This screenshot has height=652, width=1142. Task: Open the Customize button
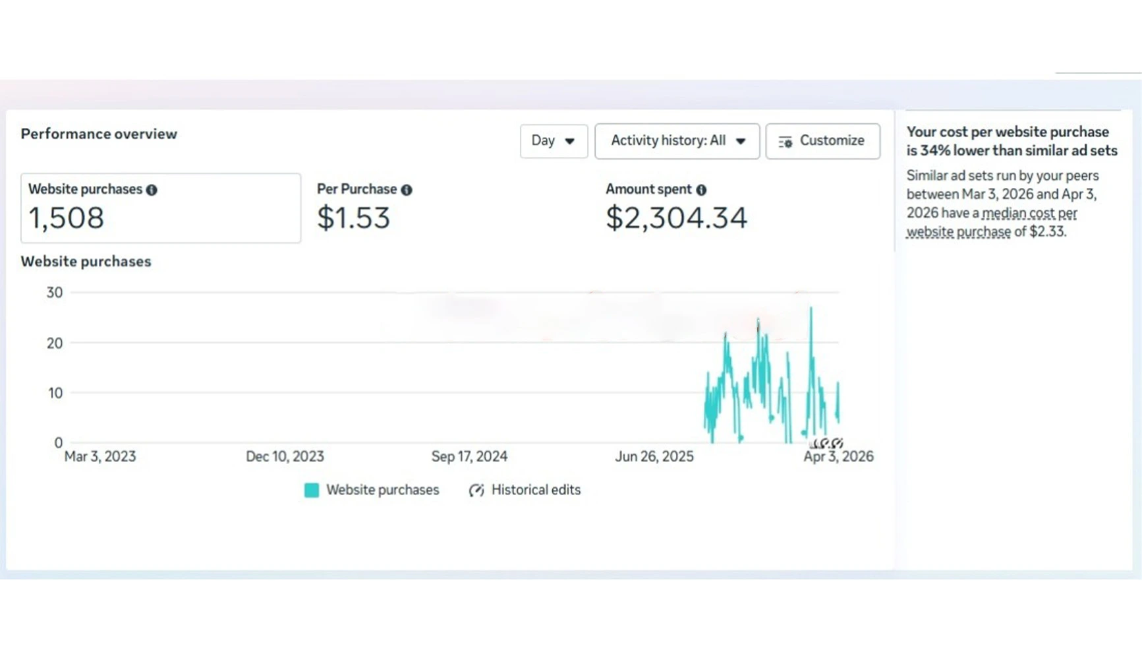(822, 141)
